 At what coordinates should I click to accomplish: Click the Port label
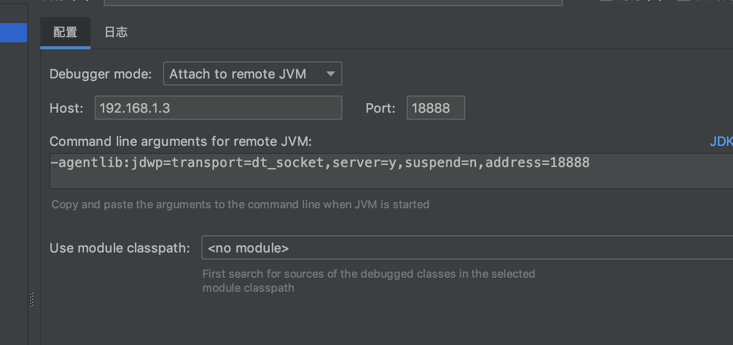(381, 108)
